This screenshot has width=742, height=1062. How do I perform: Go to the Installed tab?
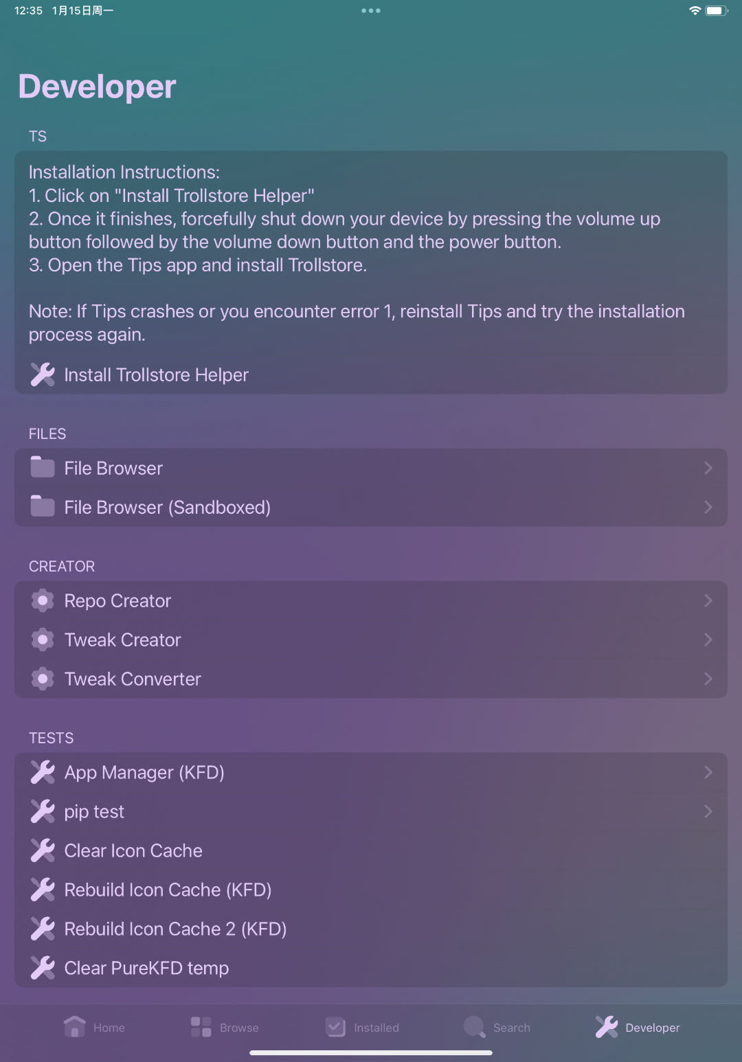tap(362, 1028)
